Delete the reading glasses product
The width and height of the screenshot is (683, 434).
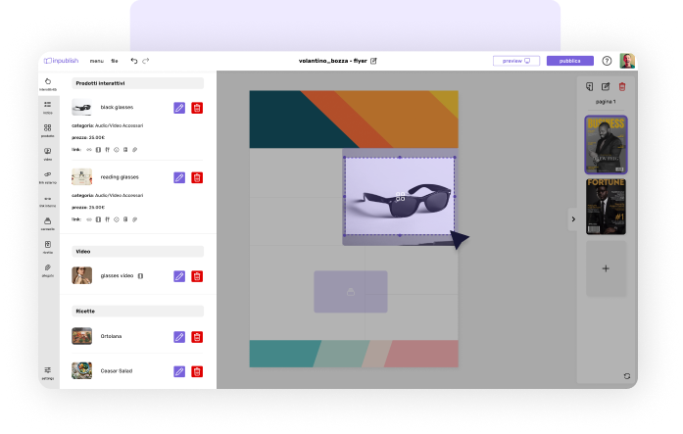click(x=197, y=177)
